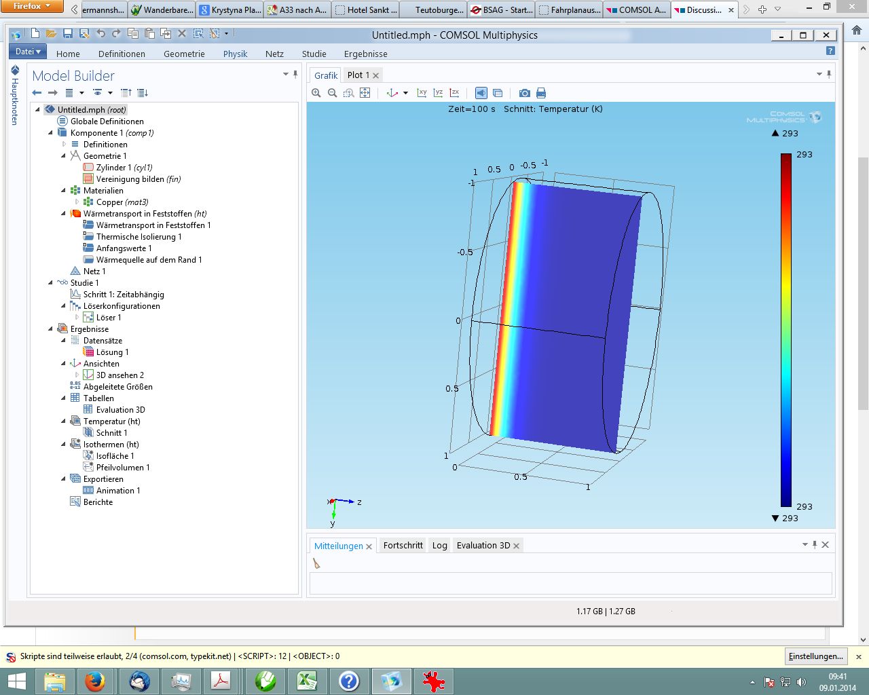Screen dimensions: 869x695
Task: Click the New file icon
Action: [x=35, y=33]
